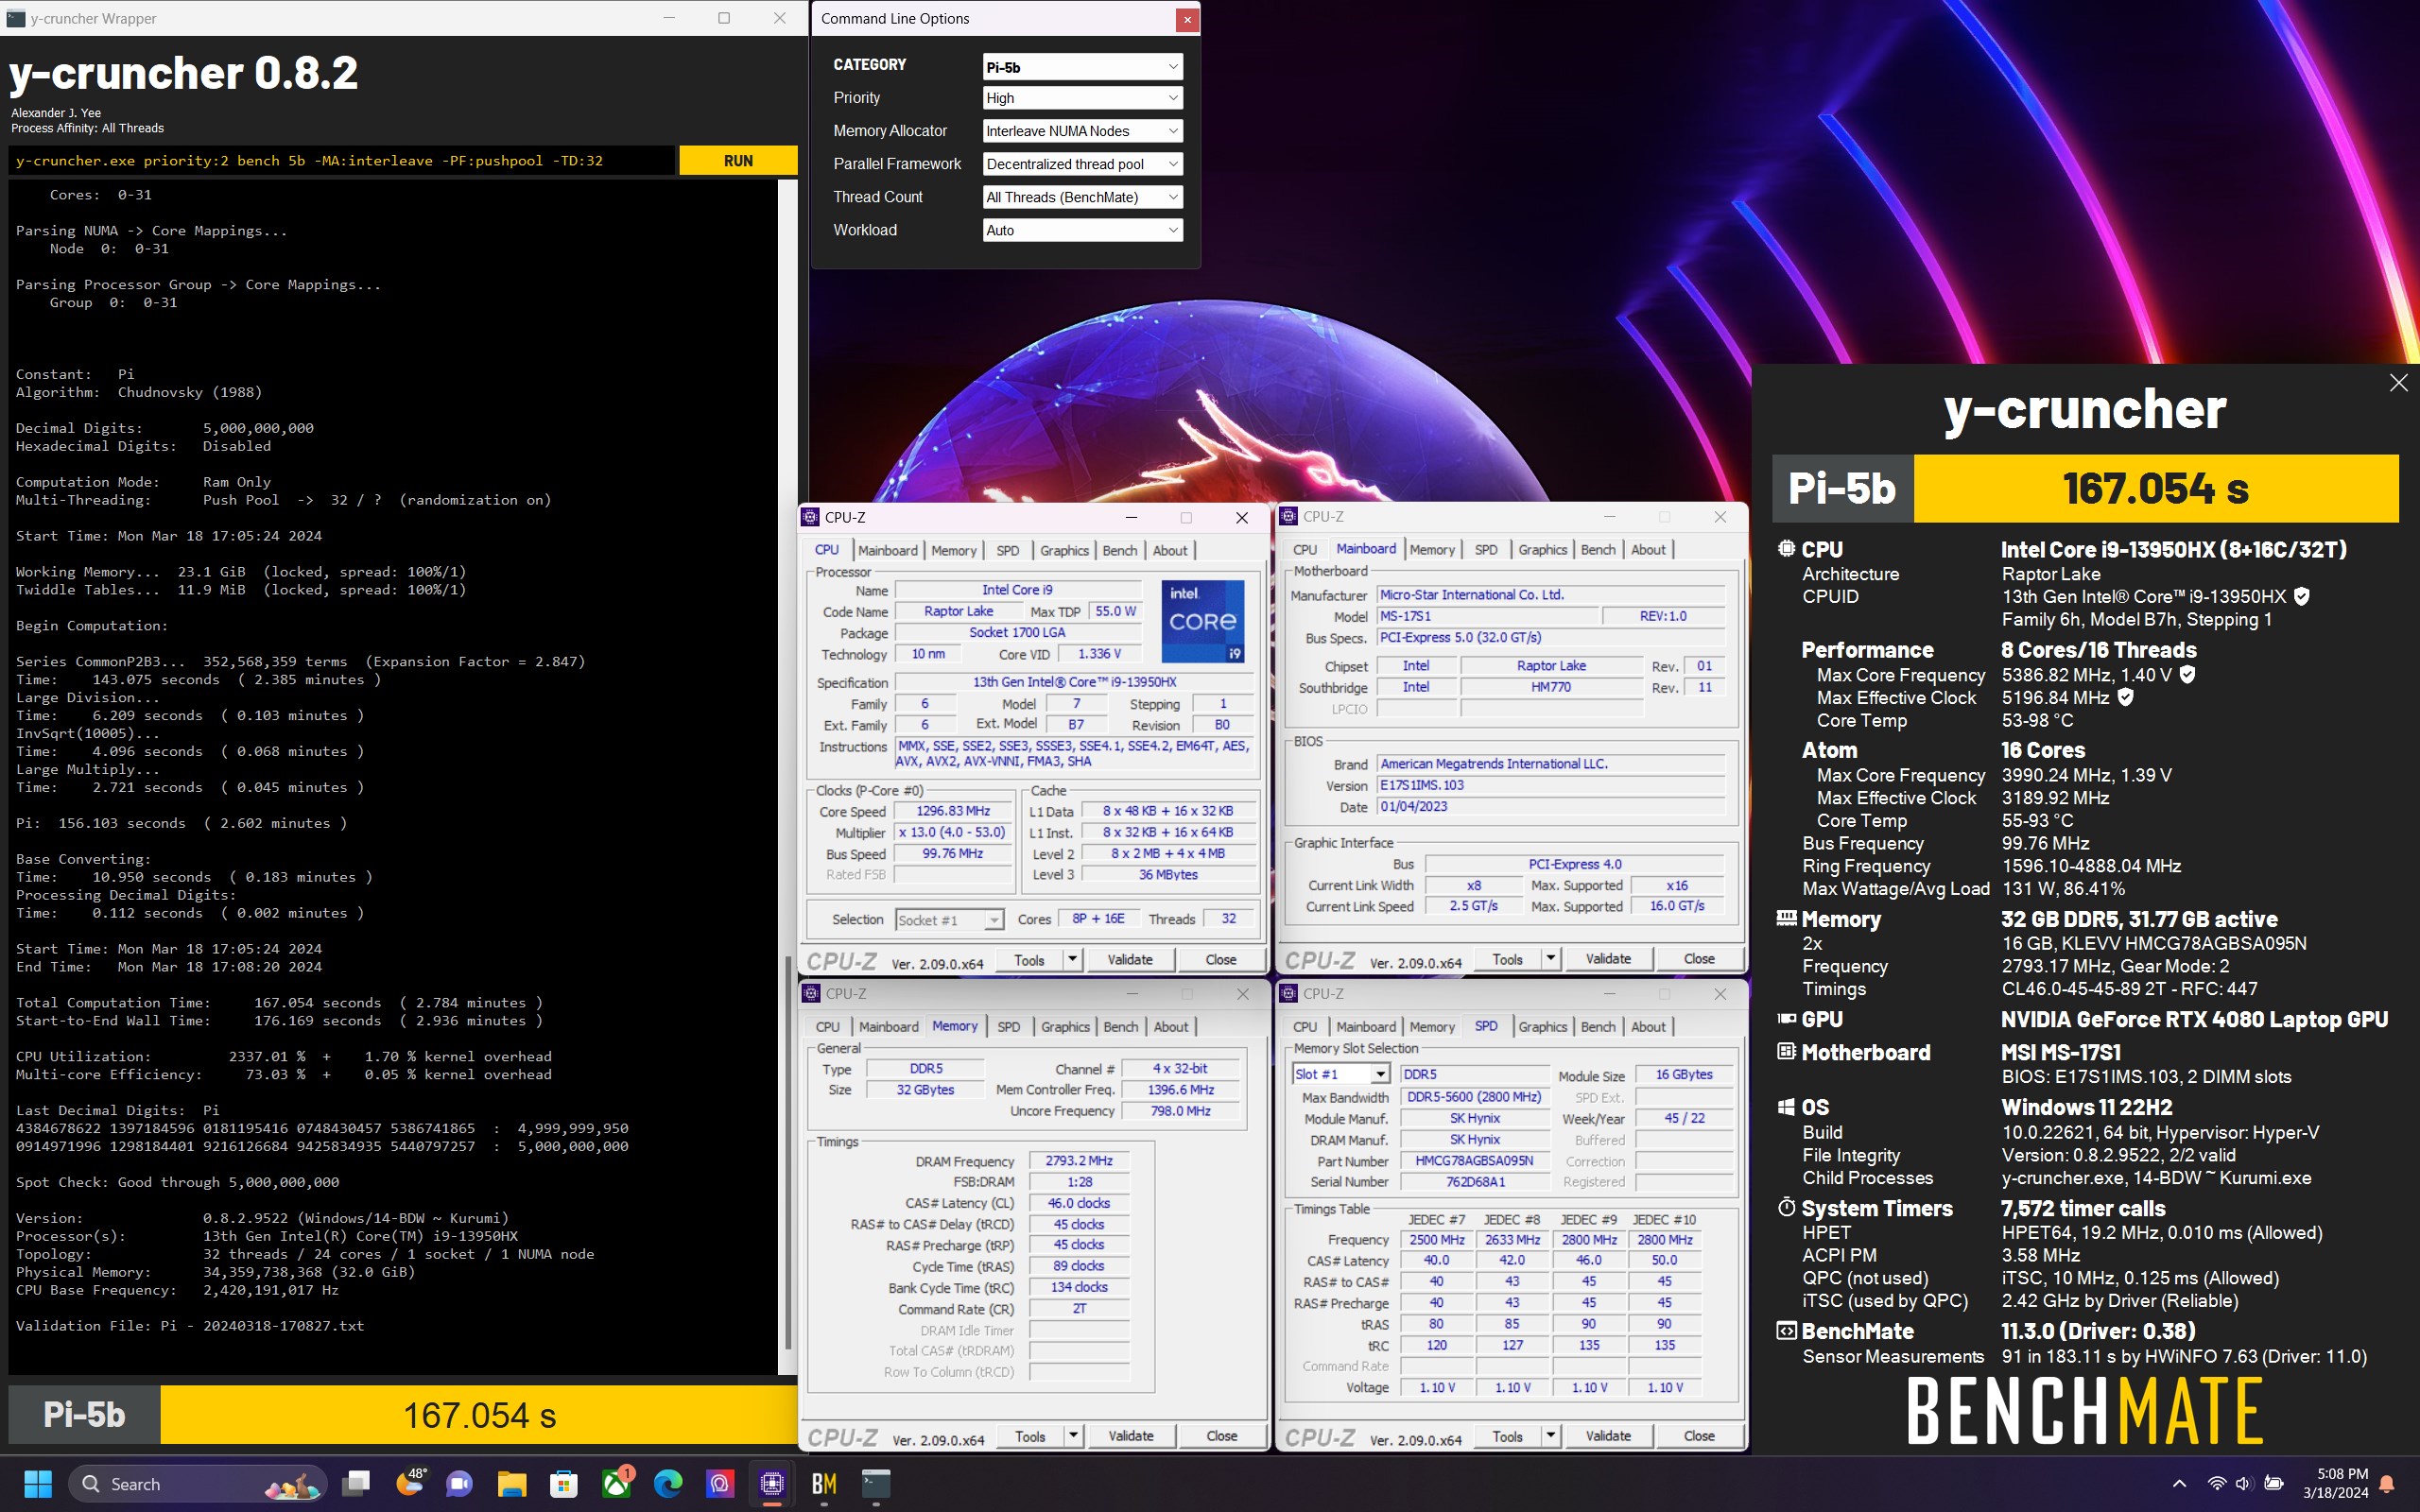The height and width of the screenshot is (1512, 2420).
Task: Launch Microsoft Edge from the taskbar
Action: (x=668, y=1484)
